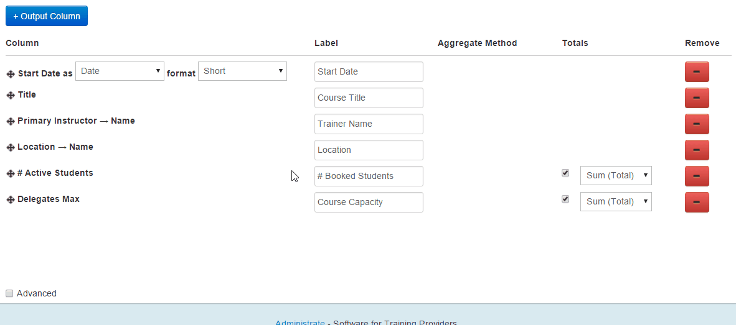
Task: Remove the # Booked Students column
Action: click(x=697, y=176)
